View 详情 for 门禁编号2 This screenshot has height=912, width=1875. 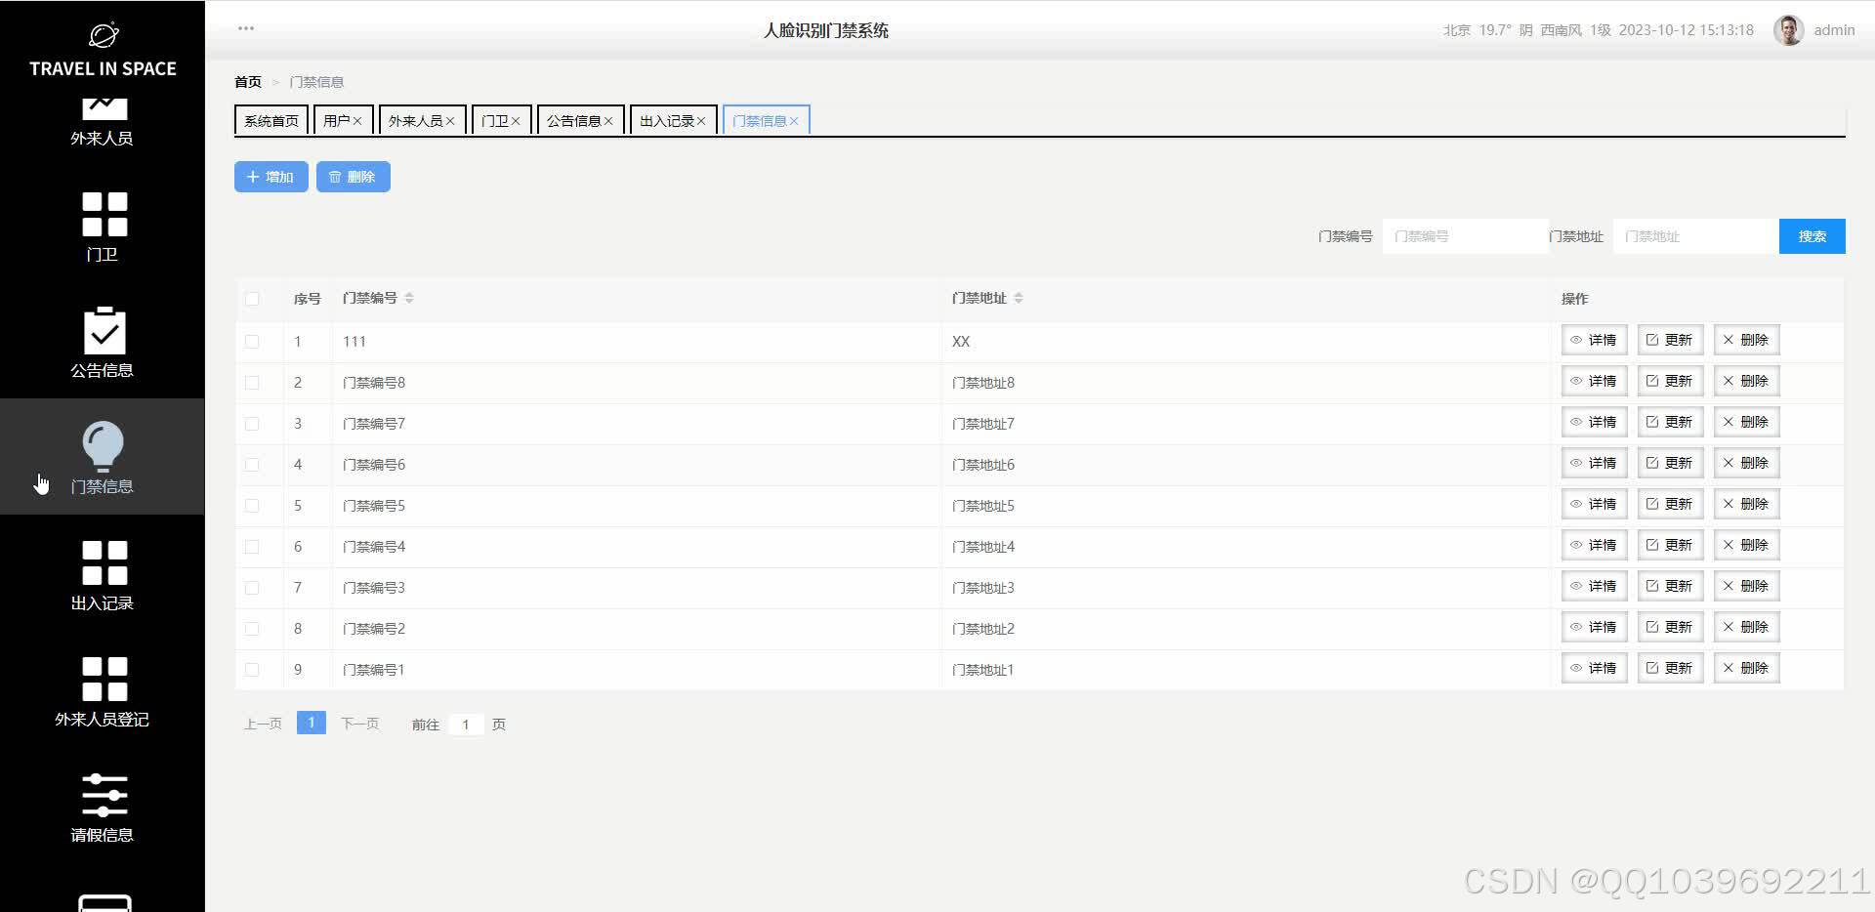point(1594,627)
